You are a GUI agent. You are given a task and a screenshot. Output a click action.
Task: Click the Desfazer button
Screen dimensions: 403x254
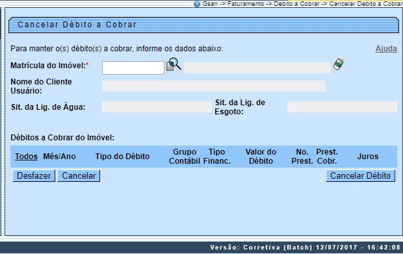pos(34,175)
